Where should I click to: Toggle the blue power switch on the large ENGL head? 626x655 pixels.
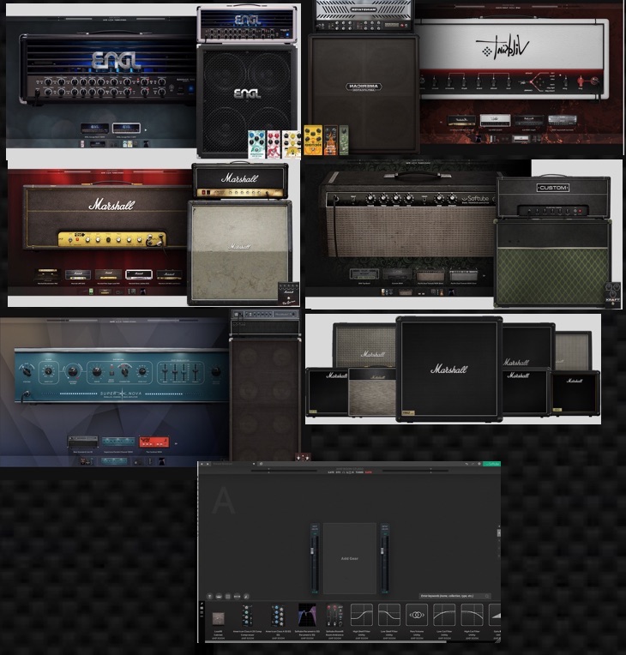tap(190, 89)
